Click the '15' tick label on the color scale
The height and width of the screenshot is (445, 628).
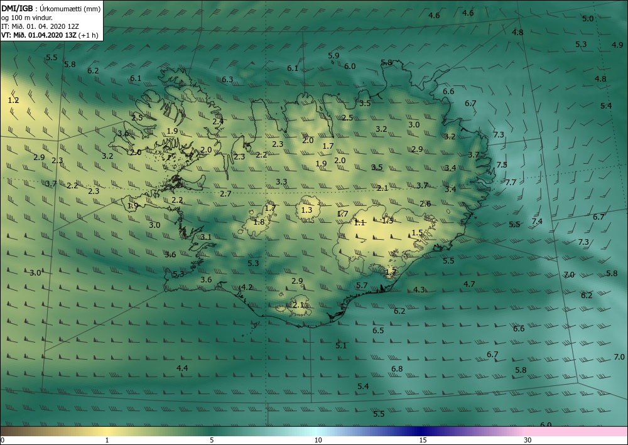tap(423, 440)
